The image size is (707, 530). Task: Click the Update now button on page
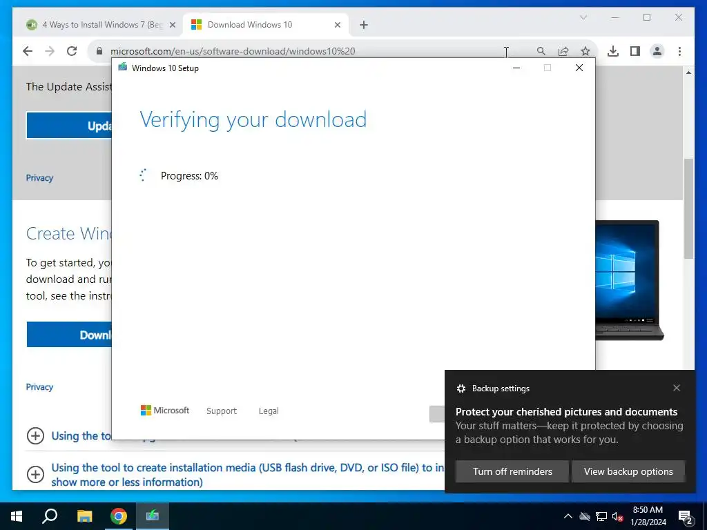pos(69,126)
